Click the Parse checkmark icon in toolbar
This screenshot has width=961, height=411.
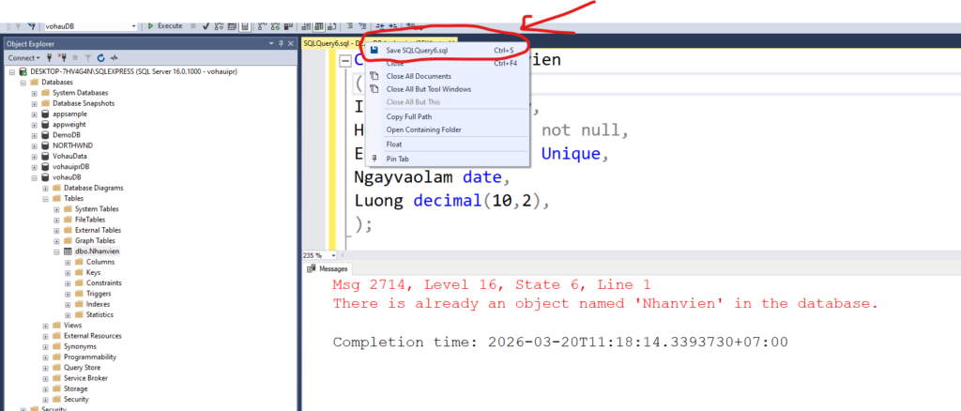click(x=206, y=26)
